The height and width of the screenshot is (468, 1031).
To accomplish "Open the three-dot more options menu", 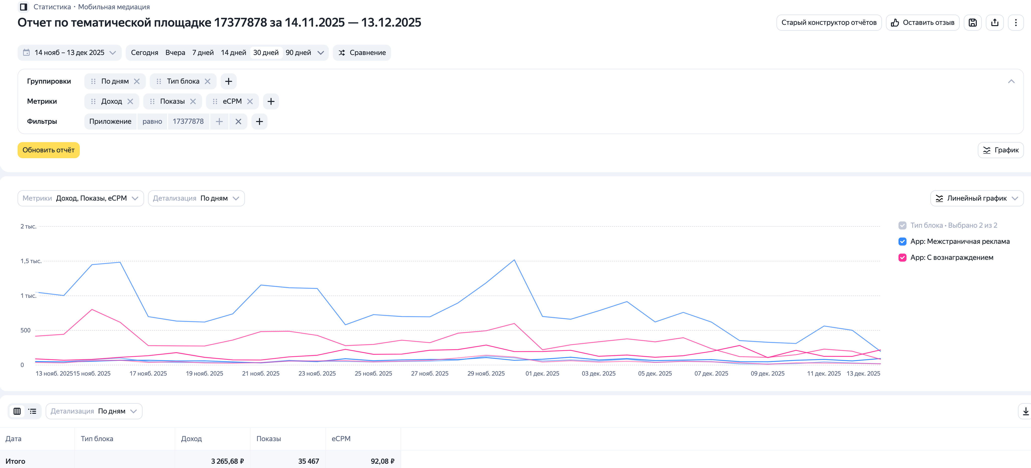I will pos(1015,22).
